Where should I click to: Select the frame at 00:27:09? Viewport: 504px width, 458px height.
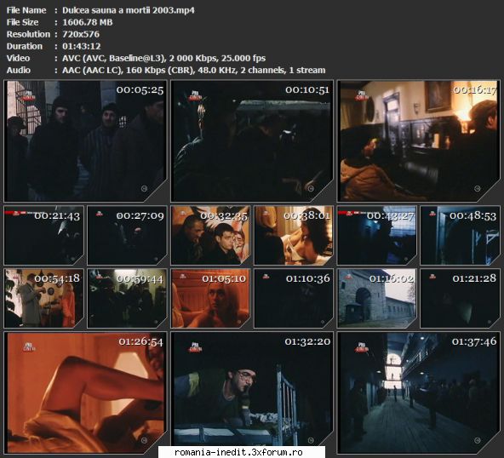[128, 235]
